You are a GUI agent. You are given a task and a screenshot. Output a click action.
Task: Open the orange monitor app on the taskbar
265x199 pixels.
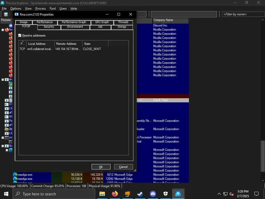point(127,194)
